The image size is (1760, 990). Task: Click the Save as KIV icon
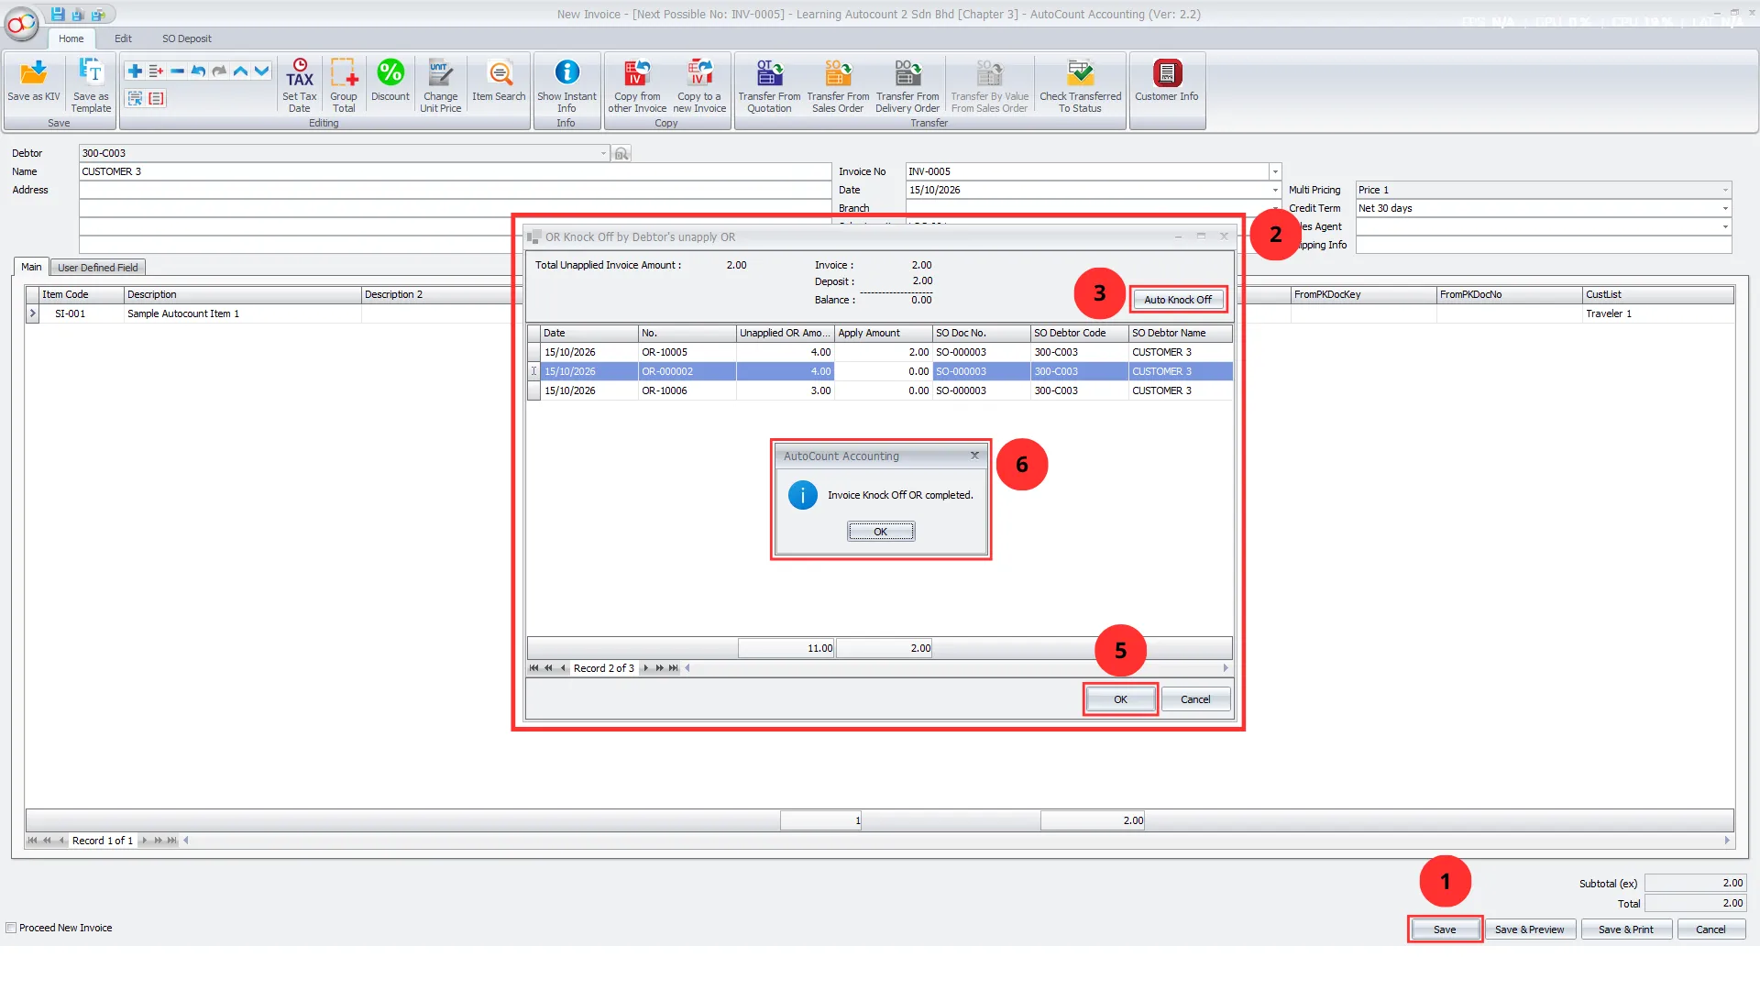[34, 80]
